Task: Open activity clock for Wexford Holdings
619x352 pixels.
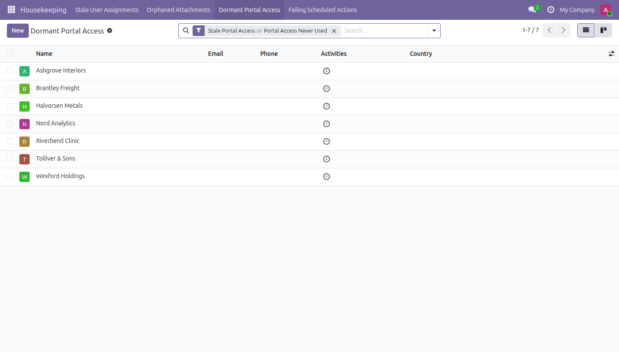Action: pos(326,176)
